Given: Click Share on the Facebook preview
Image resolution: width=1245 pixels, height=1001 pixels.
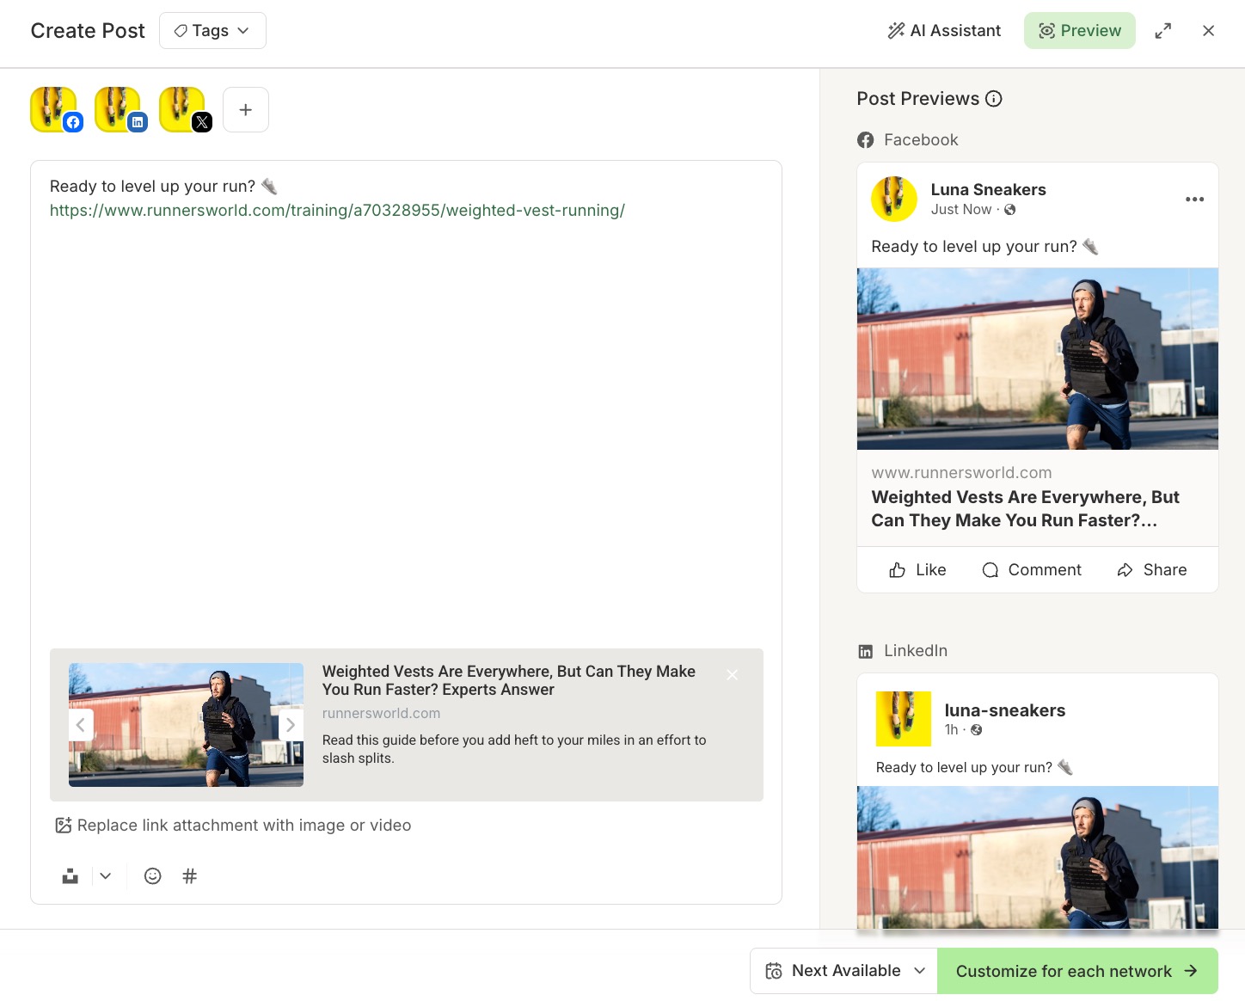Looking at the screenshot, I should tap(1152, 570).
